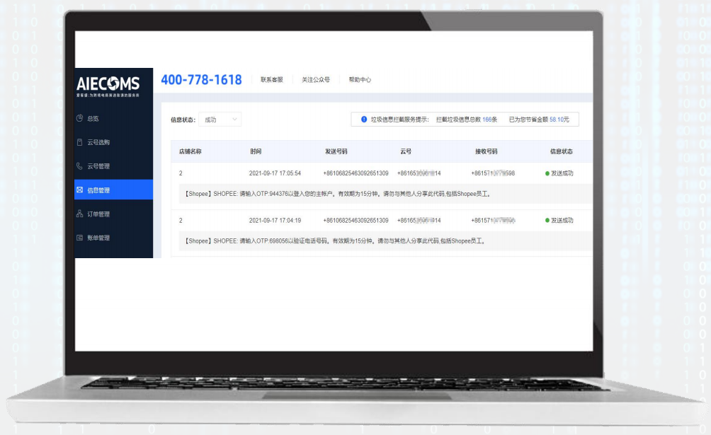This screenshot has width=711, height=435.
Task: Open the 订单管理 menu entry
Action: point(101,213)
